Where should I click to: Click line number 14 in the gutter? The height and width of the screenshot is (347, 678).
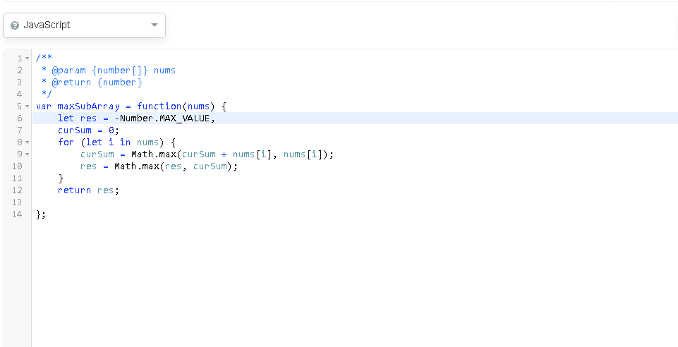click(18, 214)
